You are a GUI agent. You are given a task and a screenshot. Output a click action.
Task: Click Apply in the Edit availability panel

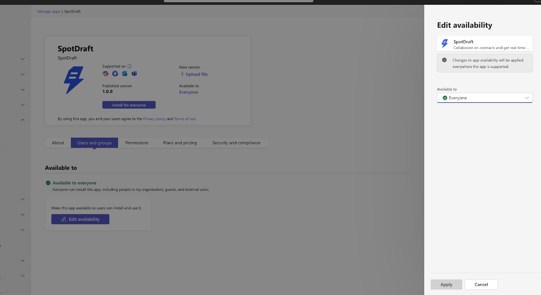pyautogui.click(x=446, y=285)
